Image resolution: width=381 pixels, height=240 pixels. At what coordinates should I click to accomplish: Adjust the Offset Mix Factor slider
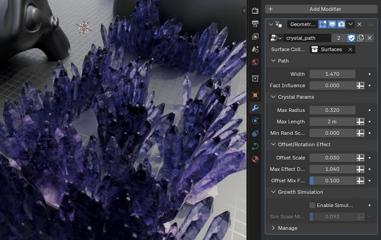pyautogui.click(x=333, y=181)
